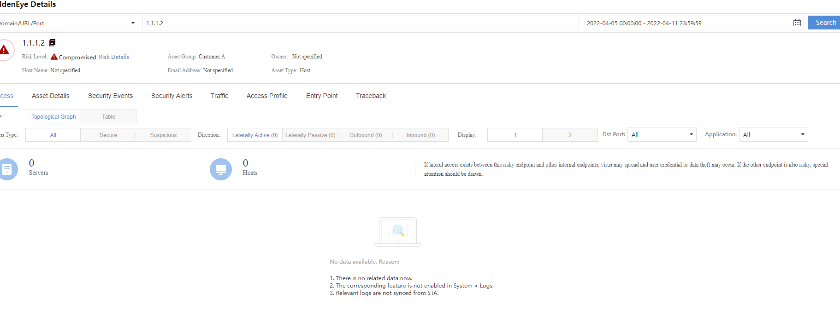Screen dimensions: 840x317
Task: Click the no-data placeholder illustration
Action: point(398,232)
